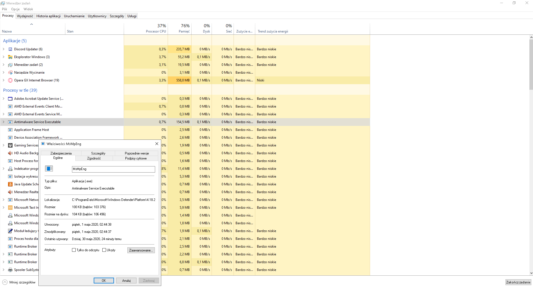Open the Historia aplikacji tab
Viewport: 533px width, 289px height.
point(48,16)
